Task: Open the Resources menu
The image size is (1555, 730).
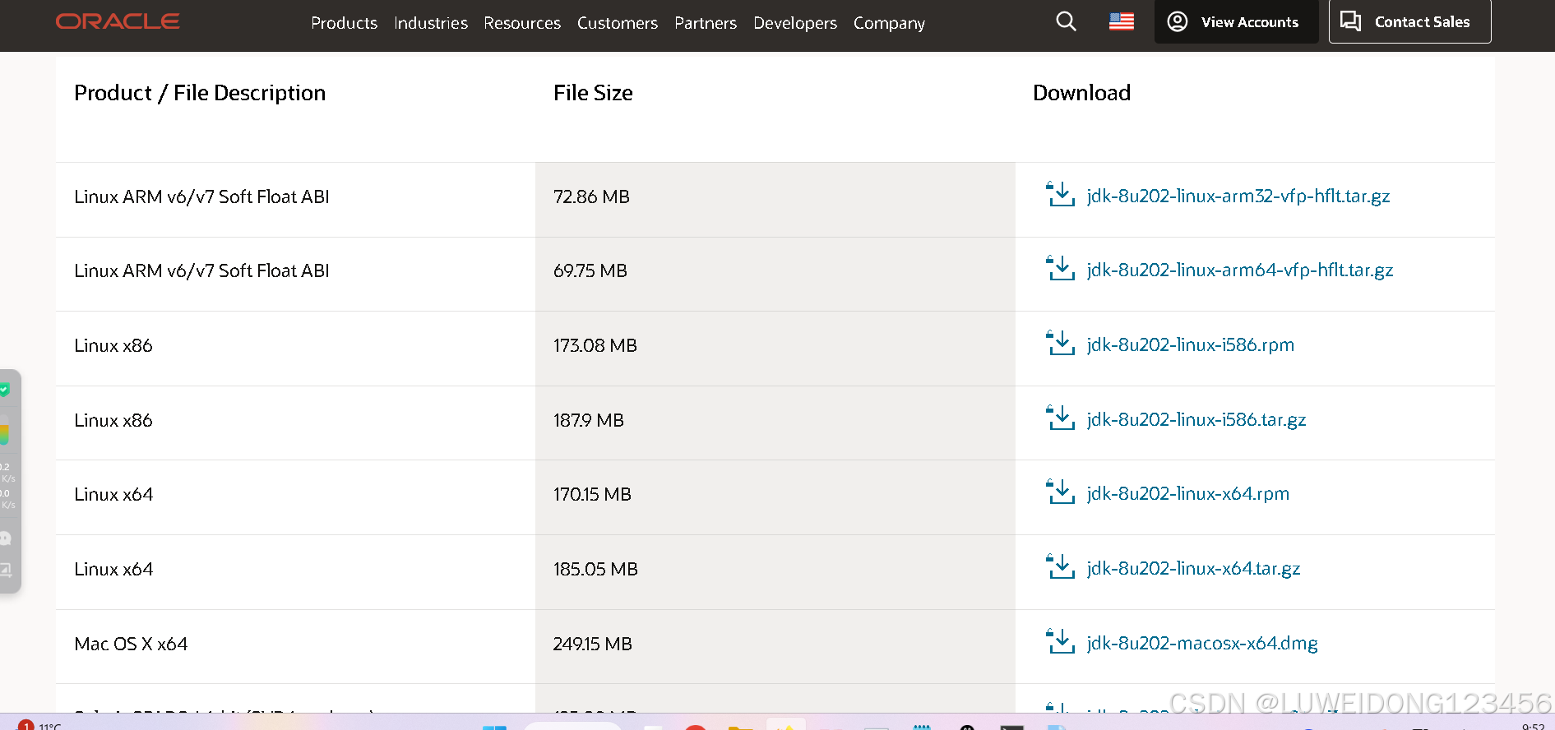Action: pos(522,23)
